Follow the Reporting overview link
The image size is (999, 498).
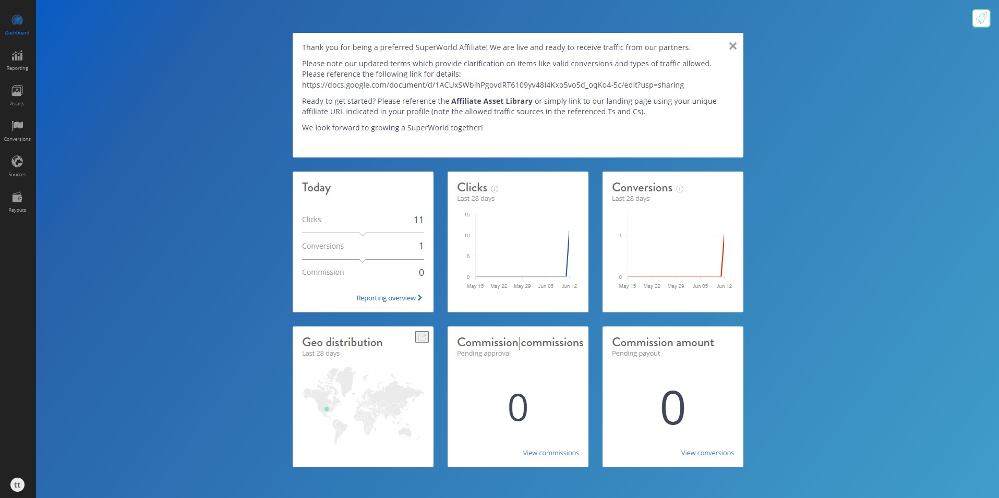(x=389, y=298)
